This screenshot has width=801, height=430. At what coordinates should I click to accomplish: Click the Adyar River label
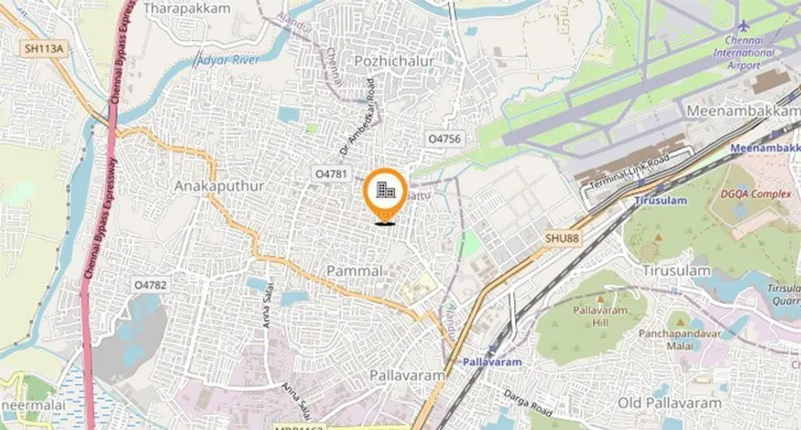pos(228,60)
